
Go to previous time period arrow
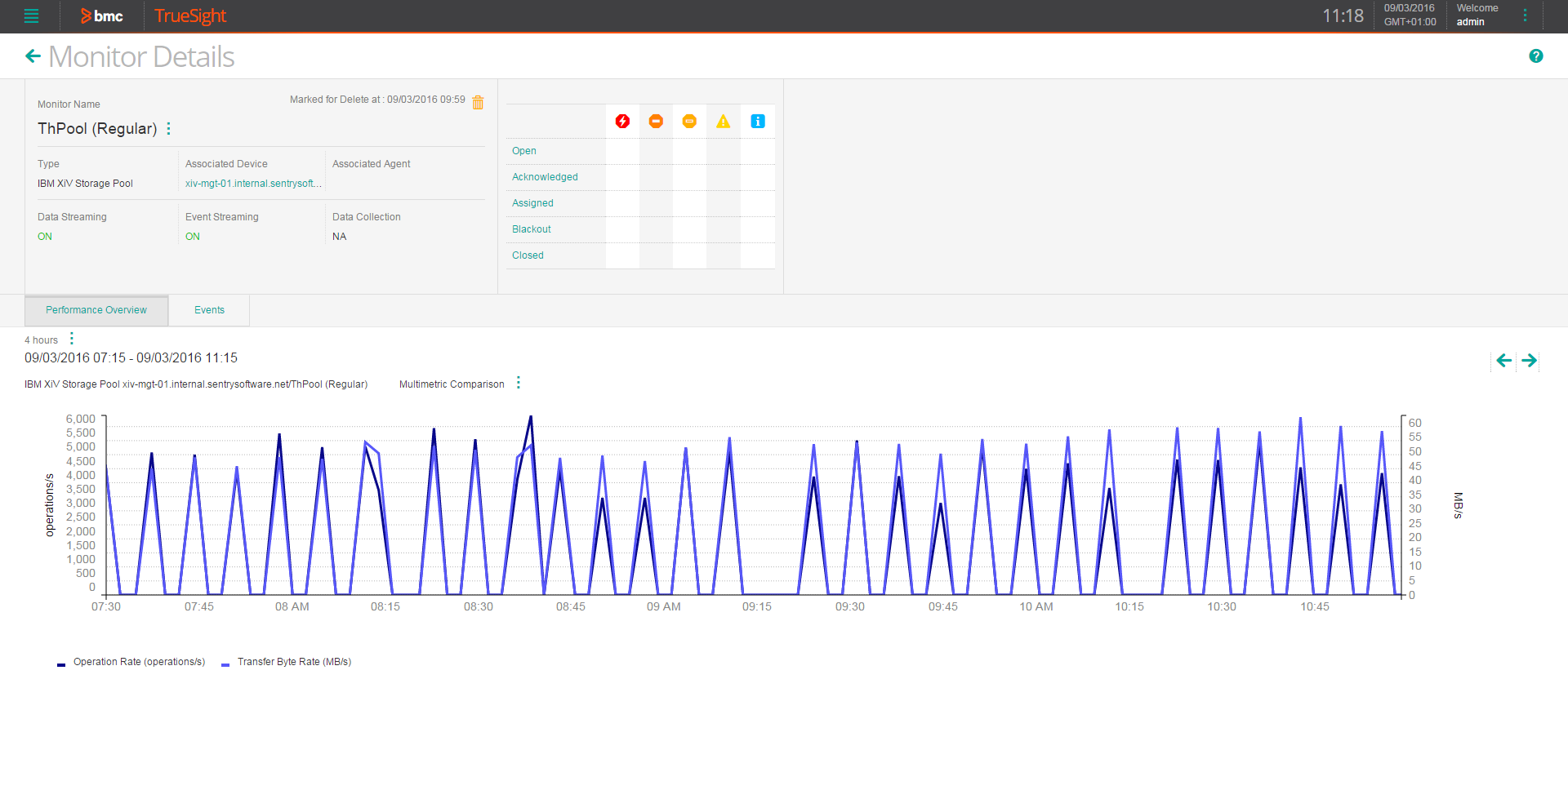pos(1503,360)
